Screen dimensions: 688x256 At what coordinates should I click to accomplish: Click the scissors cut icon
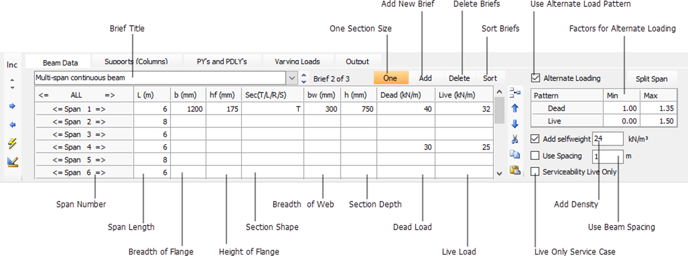[x=515, y=139]
